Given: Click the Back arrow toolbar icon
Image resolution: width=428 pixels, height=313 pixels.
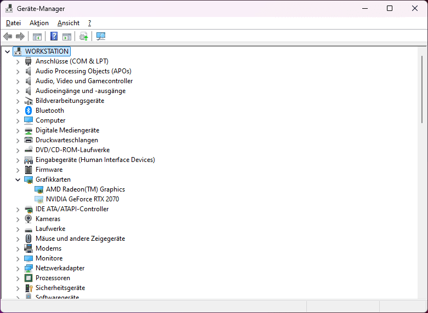Looking at the screenshot, I should [8, 36].
